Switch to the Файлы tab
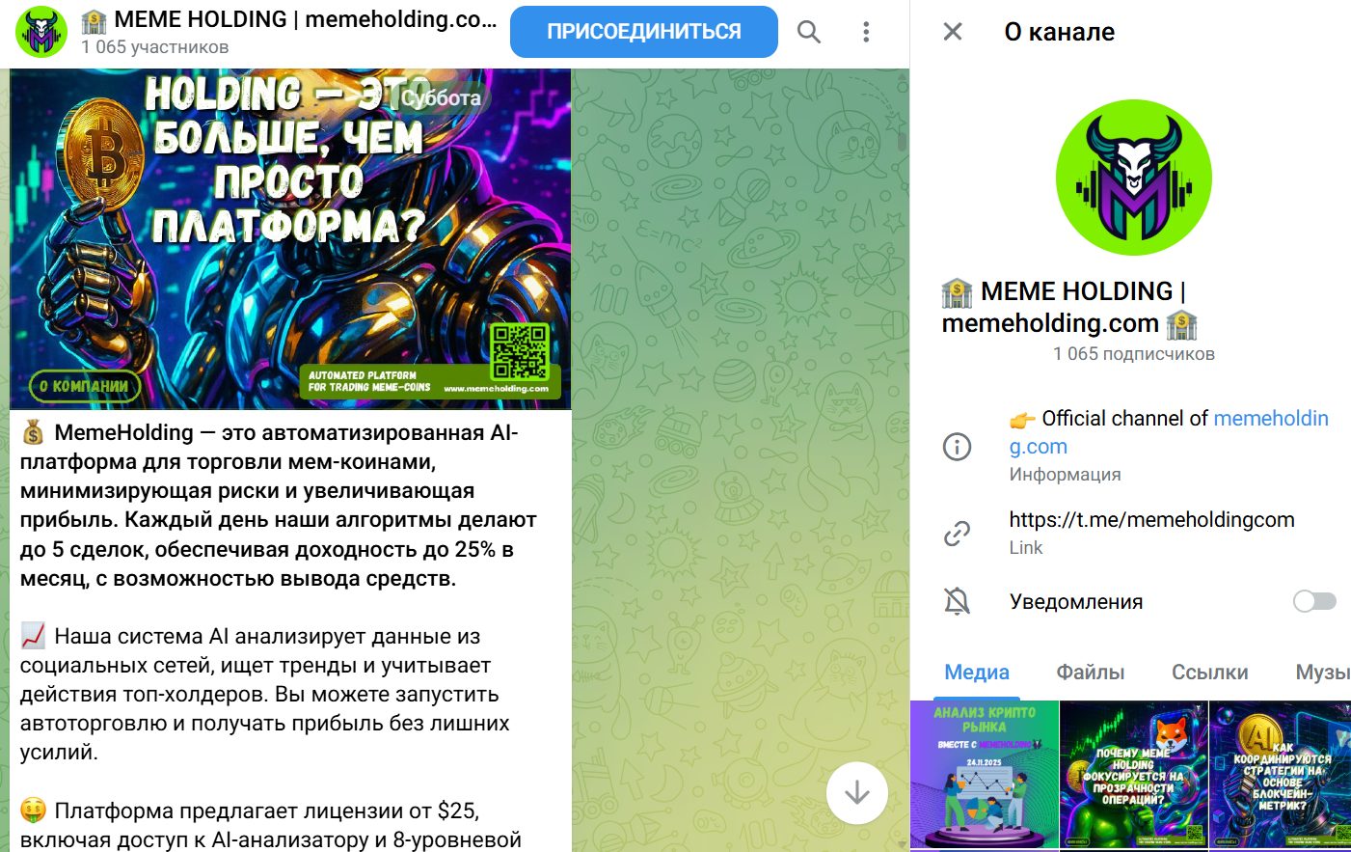Screen dimensions: 1351x852 1091,672
